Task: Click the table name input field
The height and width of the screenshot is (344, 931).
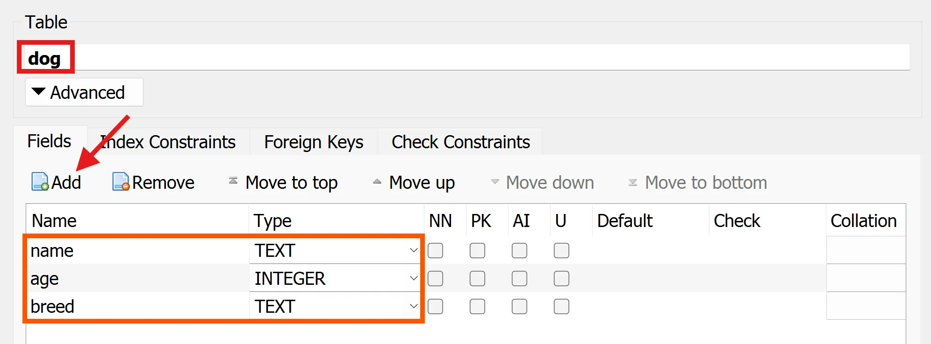Action: coord(467,58)
